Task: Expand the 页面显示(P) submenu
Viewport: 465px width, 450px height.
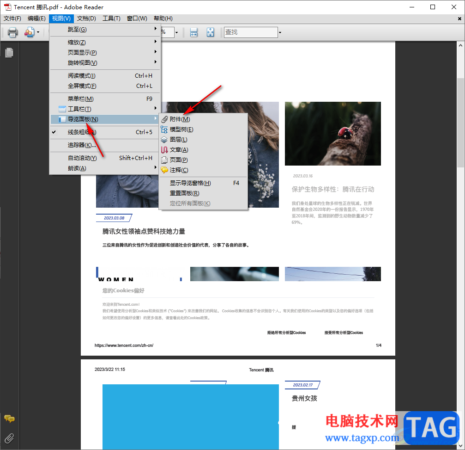Action: (x=105, y=53)
